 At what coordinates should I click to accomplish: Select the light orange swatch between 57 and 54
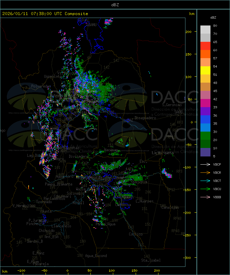pyautogui.click(x=205, y=62)
